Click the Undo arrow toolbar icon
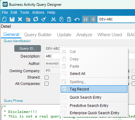The width and height of the screenshot is (135, 120). pyautogui.click(x=77, y=19)
